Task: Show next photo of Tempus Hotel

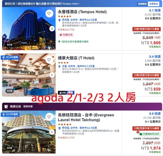Action: 52,29
